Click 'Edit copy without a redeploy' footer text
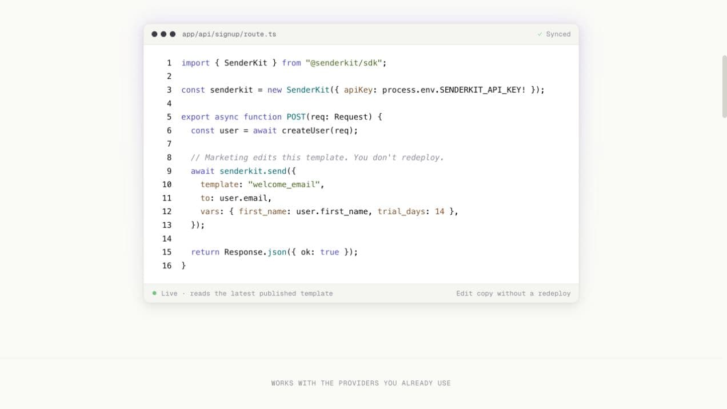 (x=513, y=293)
